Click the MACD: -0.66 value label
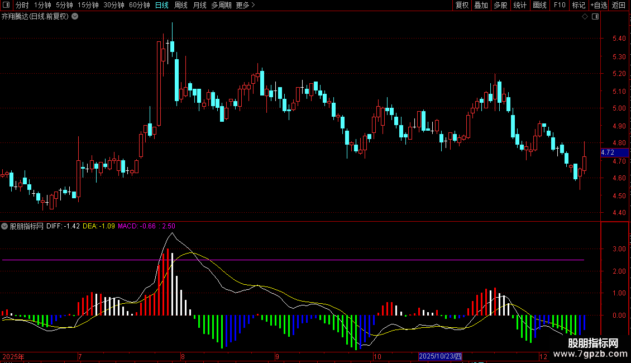631x363 pixels. point(137,226)
